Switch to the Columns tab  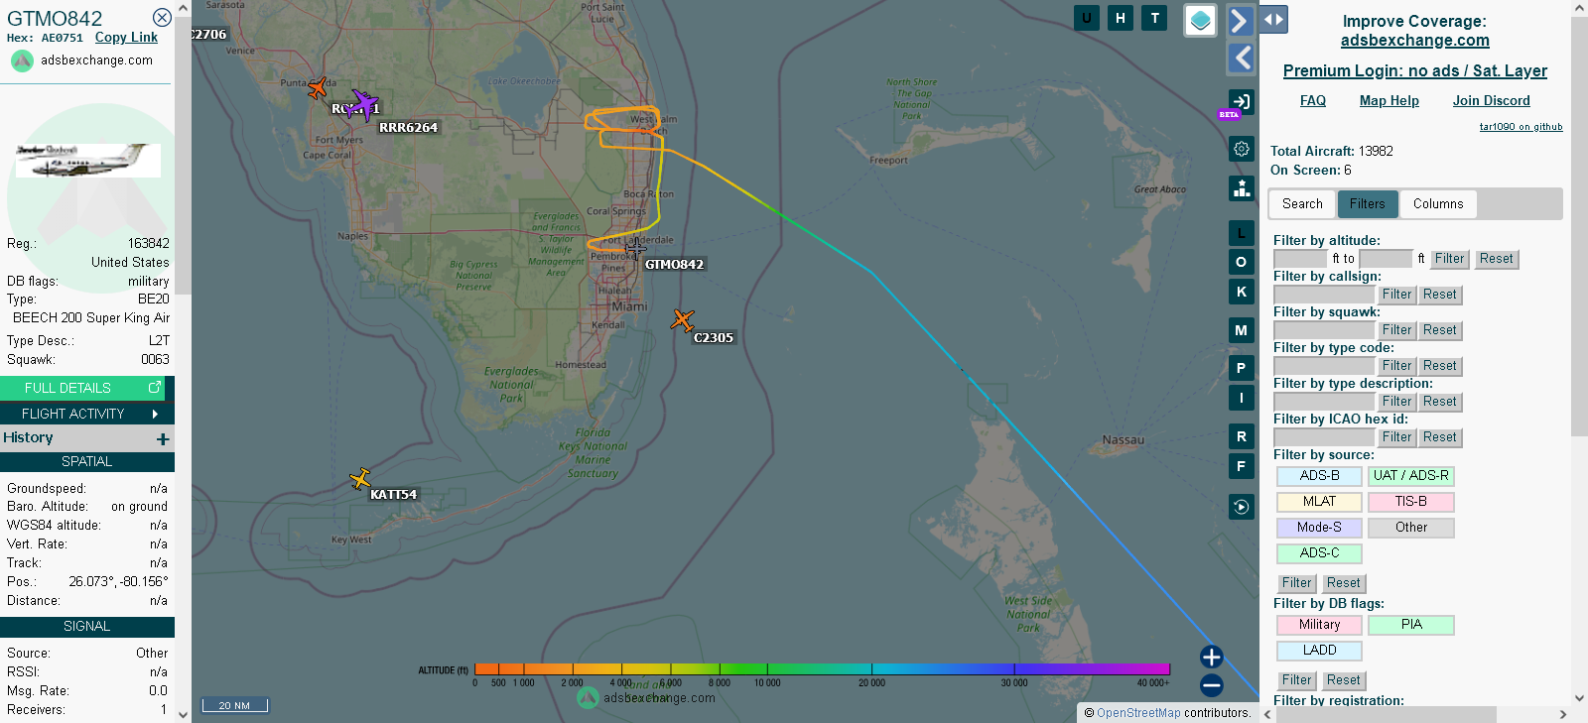[x=1438, y=203]
